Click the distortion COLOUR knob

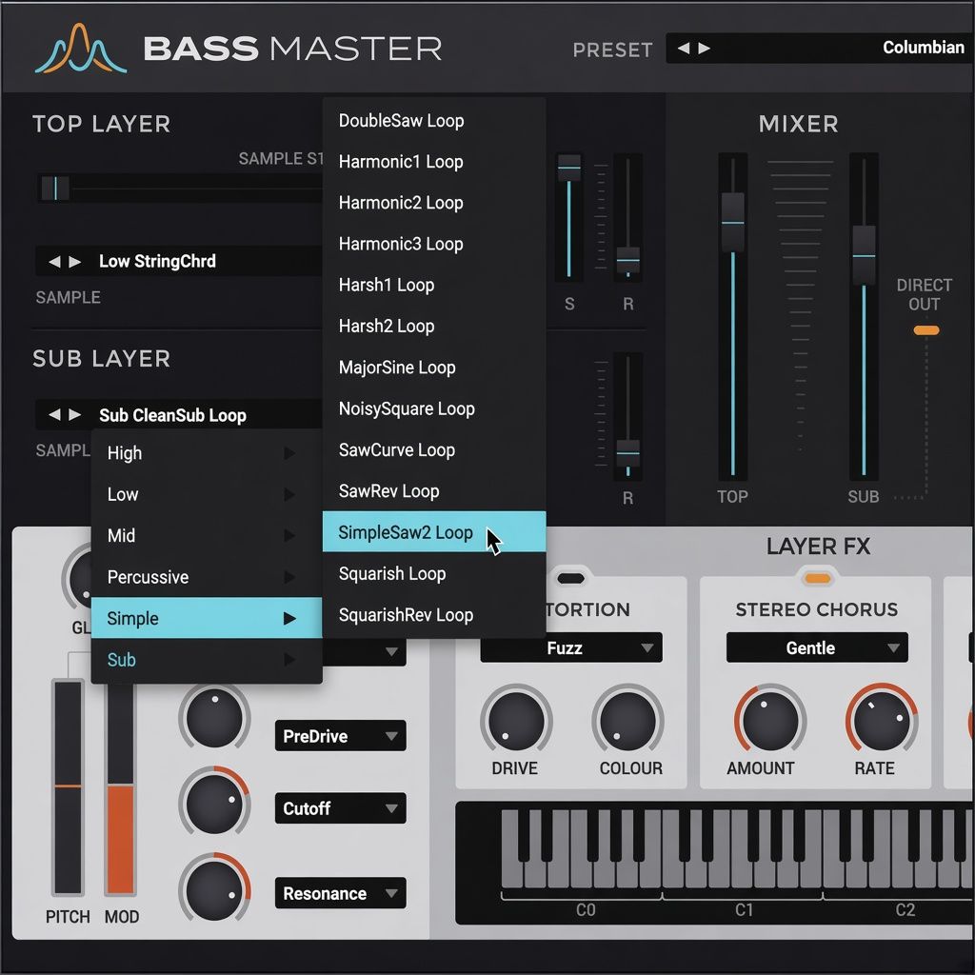[627, 720]
